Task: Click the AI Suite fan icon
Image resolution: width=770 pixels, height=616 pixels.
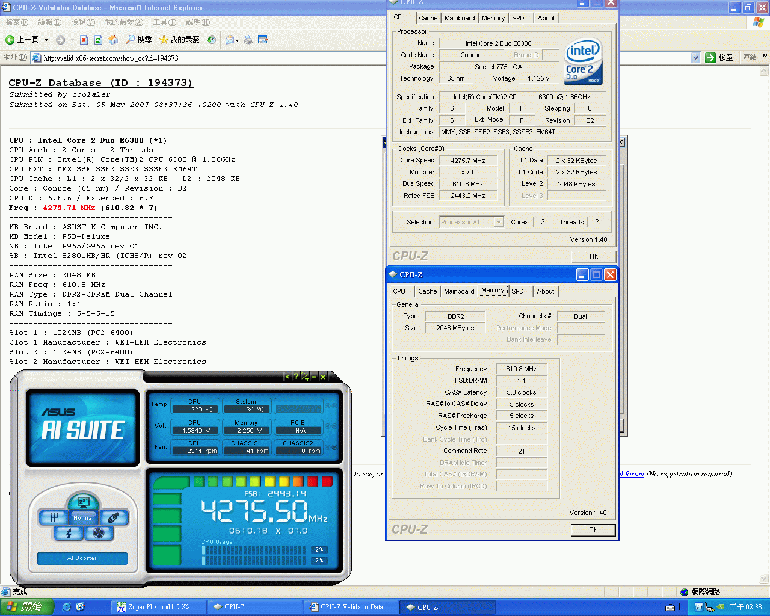Action: 99,533
